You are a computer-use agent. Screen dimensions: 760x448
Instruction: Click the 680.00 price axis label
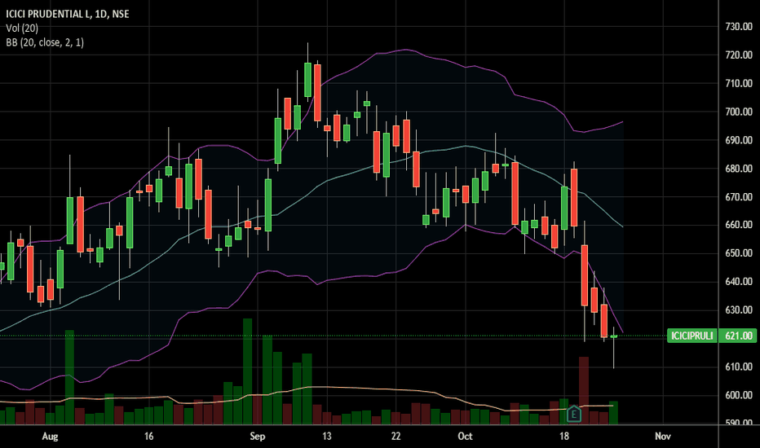[738, 169]
